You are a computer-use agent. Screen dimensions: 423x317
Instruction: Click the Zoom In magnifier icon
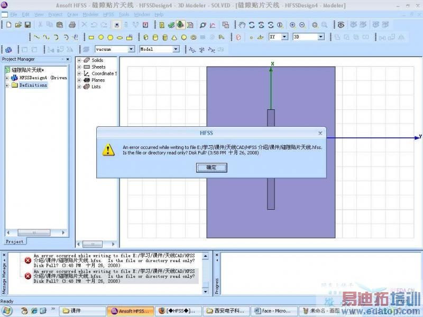(x=292, y=25)
